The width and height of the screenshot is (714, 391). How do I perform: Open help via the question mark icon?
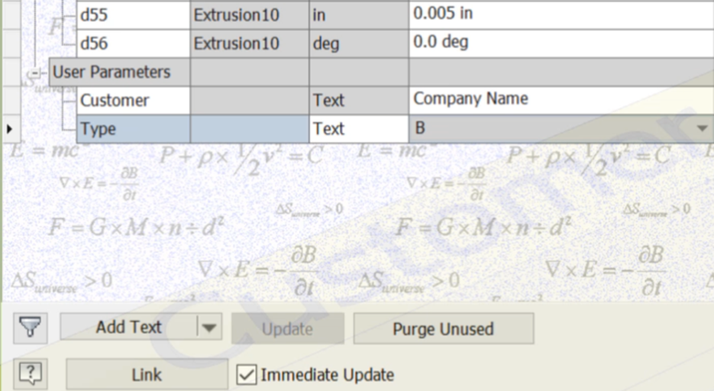point(31,373)
